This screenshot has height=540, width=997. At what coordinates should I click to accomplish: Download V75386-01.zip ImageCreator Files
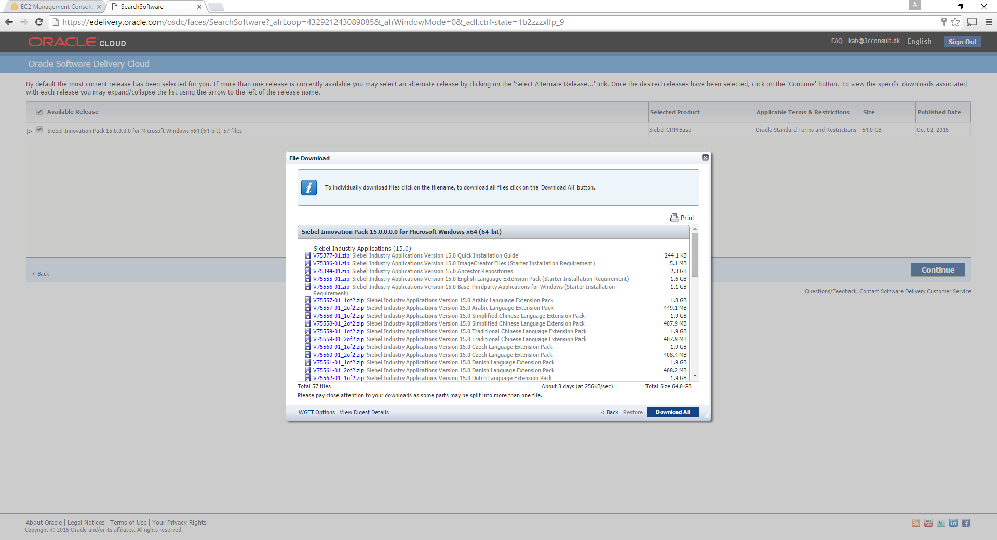331,263
